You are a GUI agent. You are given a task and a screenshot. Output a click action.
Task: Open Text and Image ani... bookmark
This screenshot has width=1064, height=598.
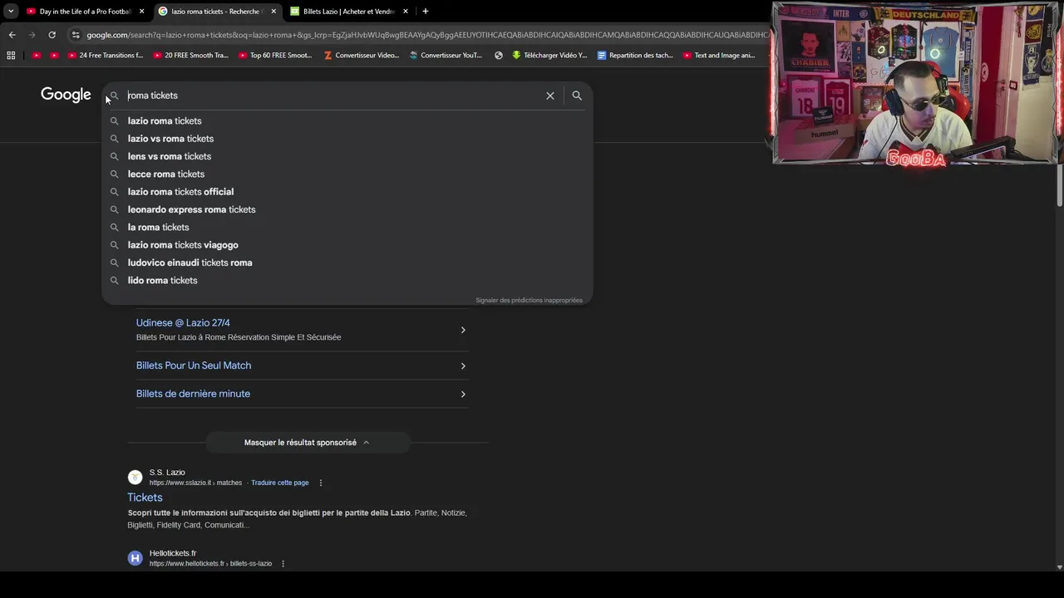(x=719, y=56)
